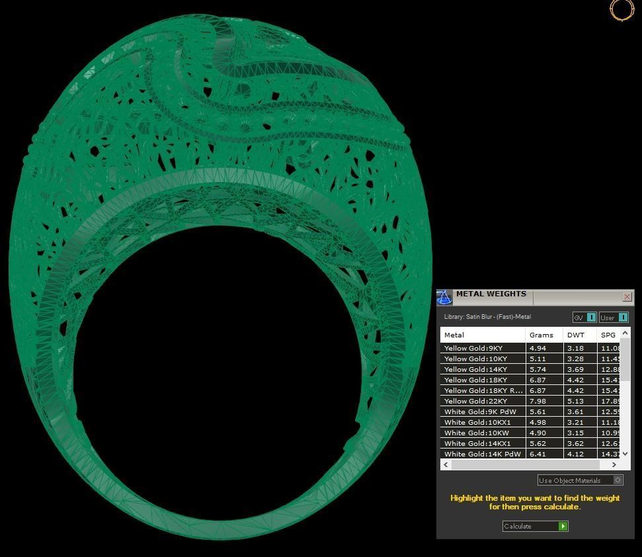Enable the Use Object Materials option
Screen dimensions: 642x557
click(580, 480)
